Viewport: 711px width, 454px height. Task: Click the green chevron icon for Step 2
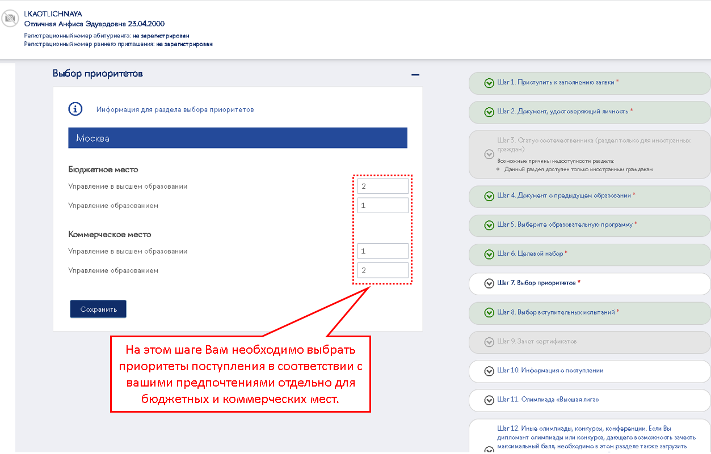point(489,112)
